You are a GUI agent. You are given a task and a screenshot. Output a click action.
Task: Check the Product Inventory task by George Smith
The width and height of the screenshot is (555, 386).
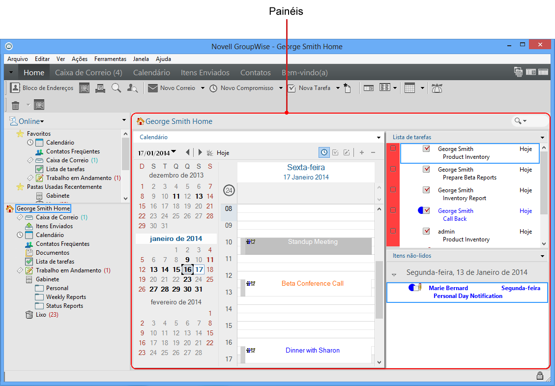point(427,148)
